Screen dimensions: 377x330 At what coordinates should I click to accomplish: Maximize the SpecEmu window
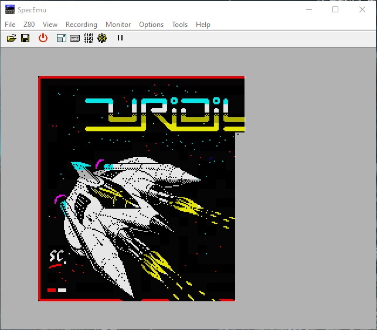(x=335, y=9)
